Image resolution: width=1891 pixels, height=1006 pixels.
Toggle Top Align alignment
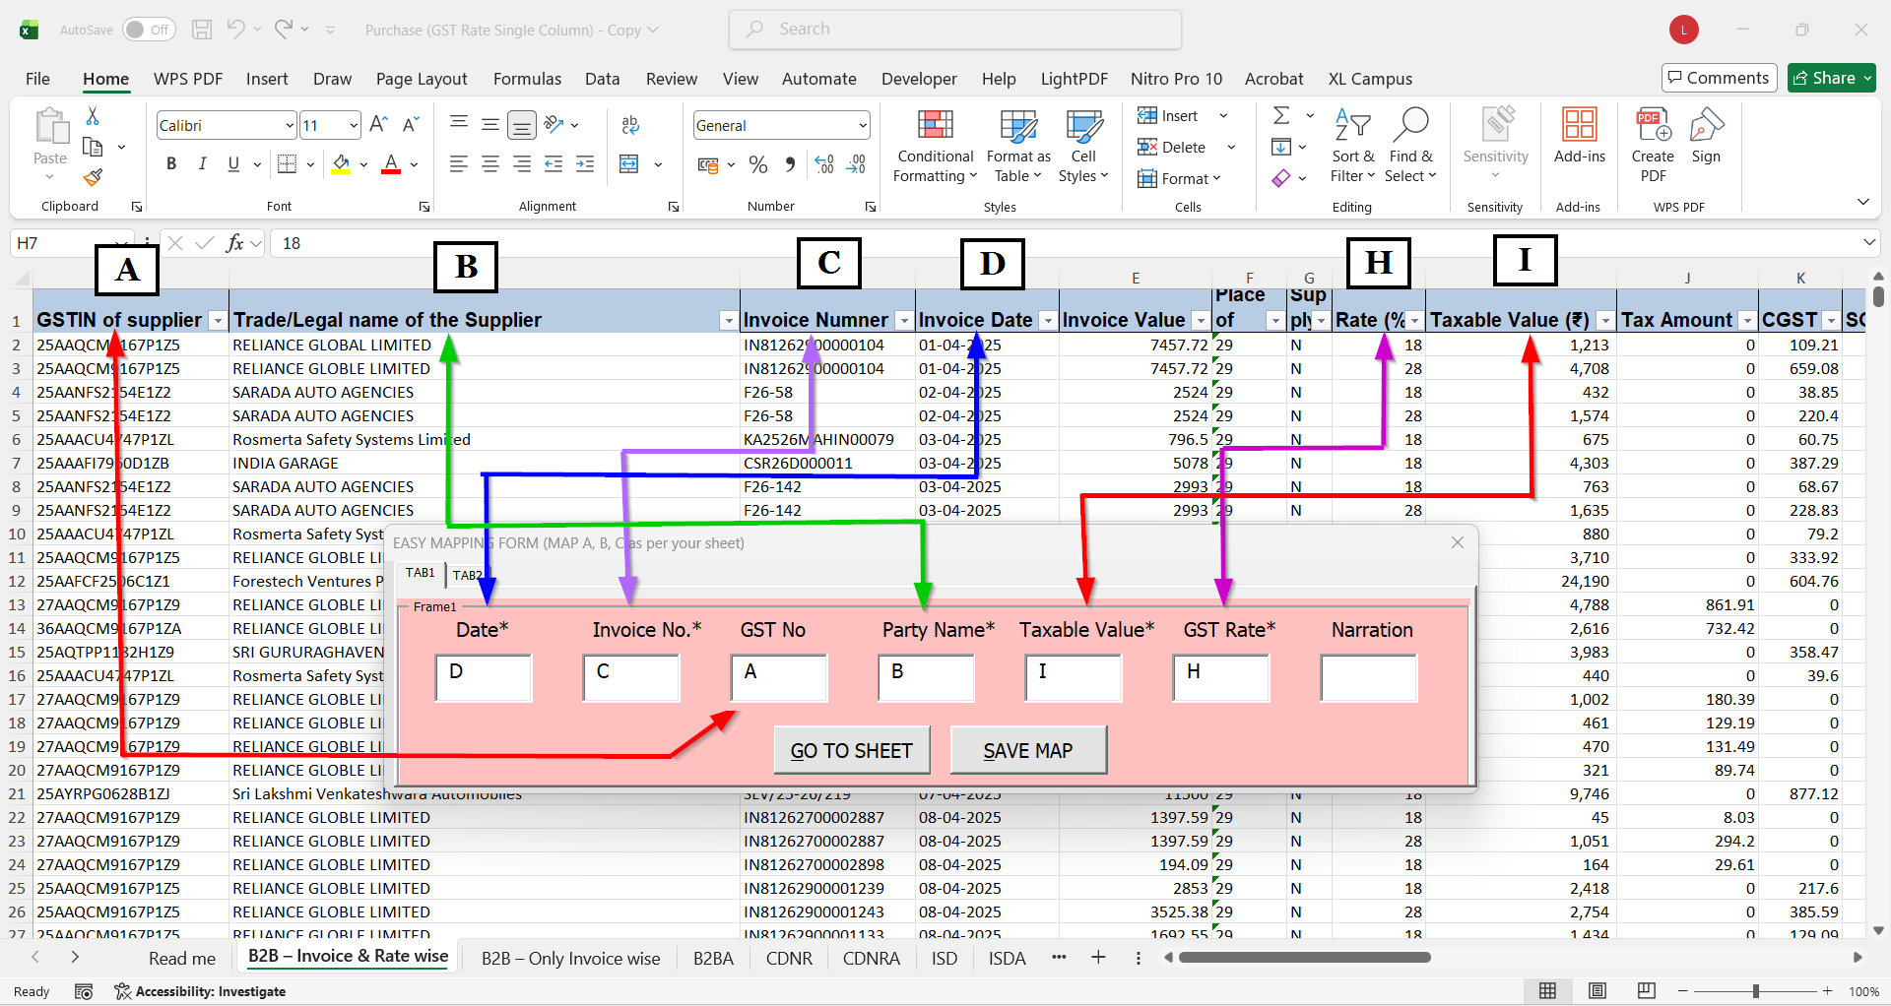pyautogui.click(x=459, y=124)
